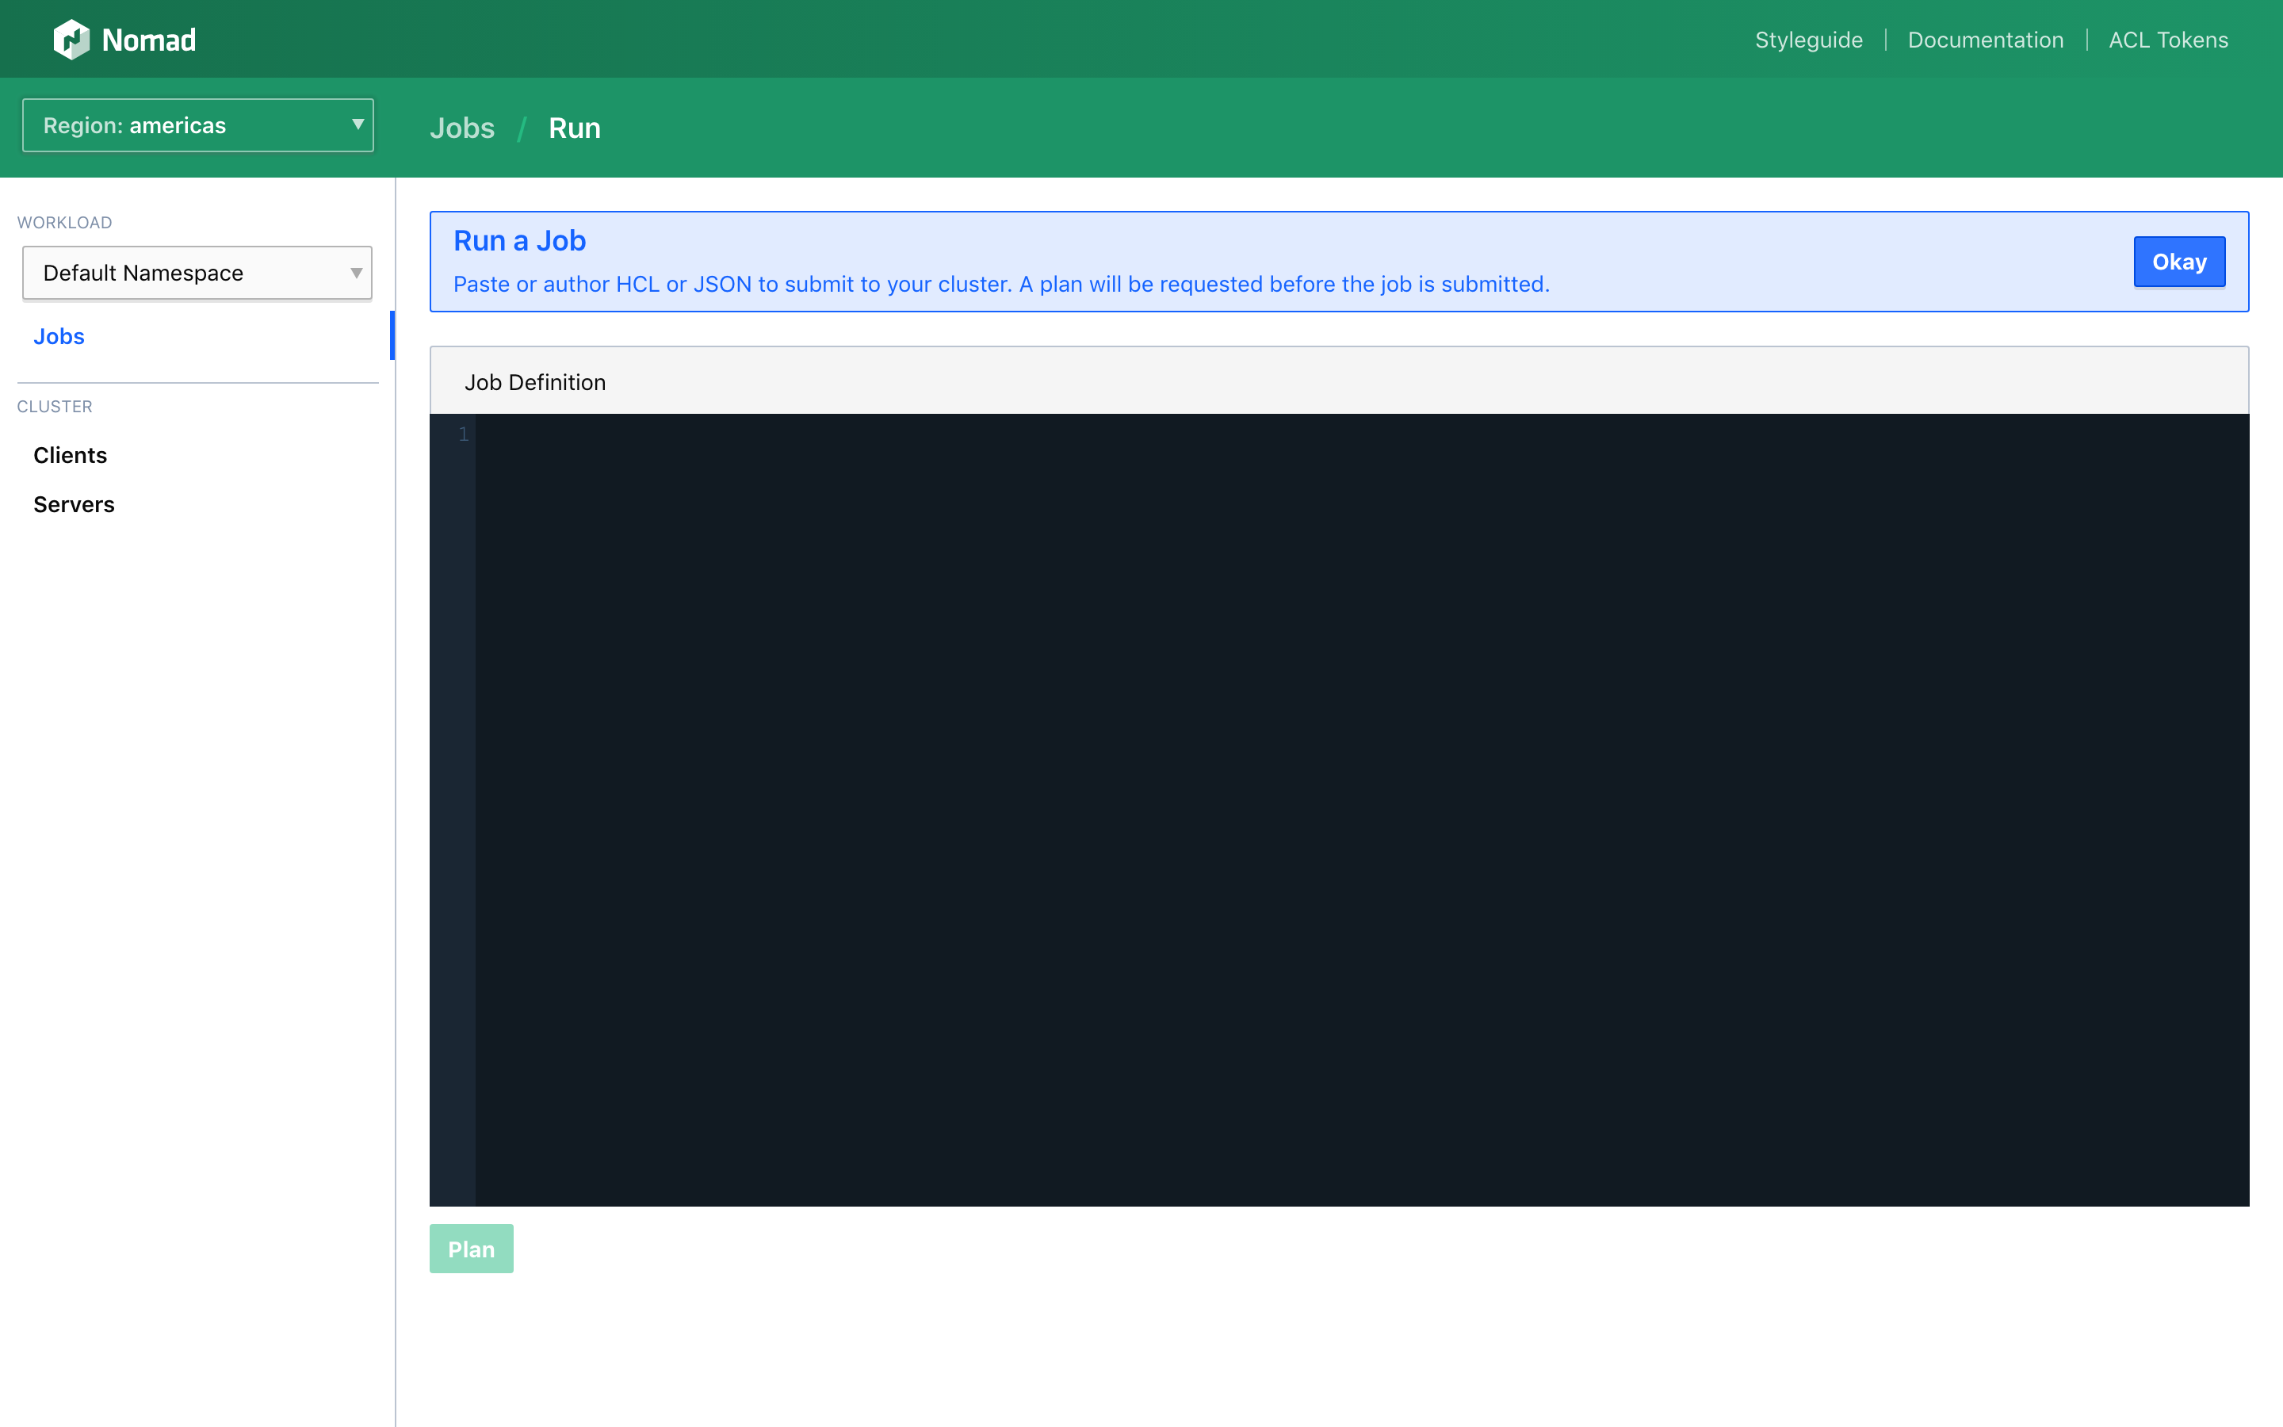
Task: Dismiss the notice with Okay button
Action: 2179,262
